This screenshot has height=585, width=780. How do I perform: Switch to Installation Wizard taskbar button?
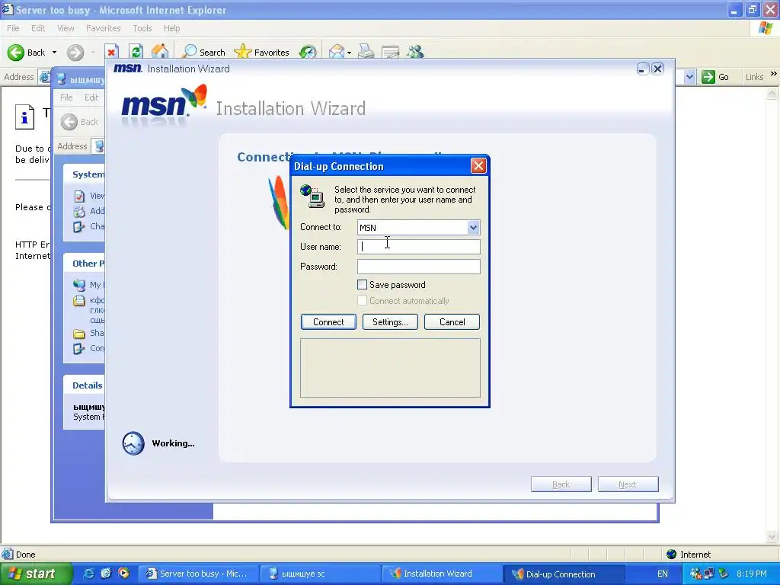point(441,574)
